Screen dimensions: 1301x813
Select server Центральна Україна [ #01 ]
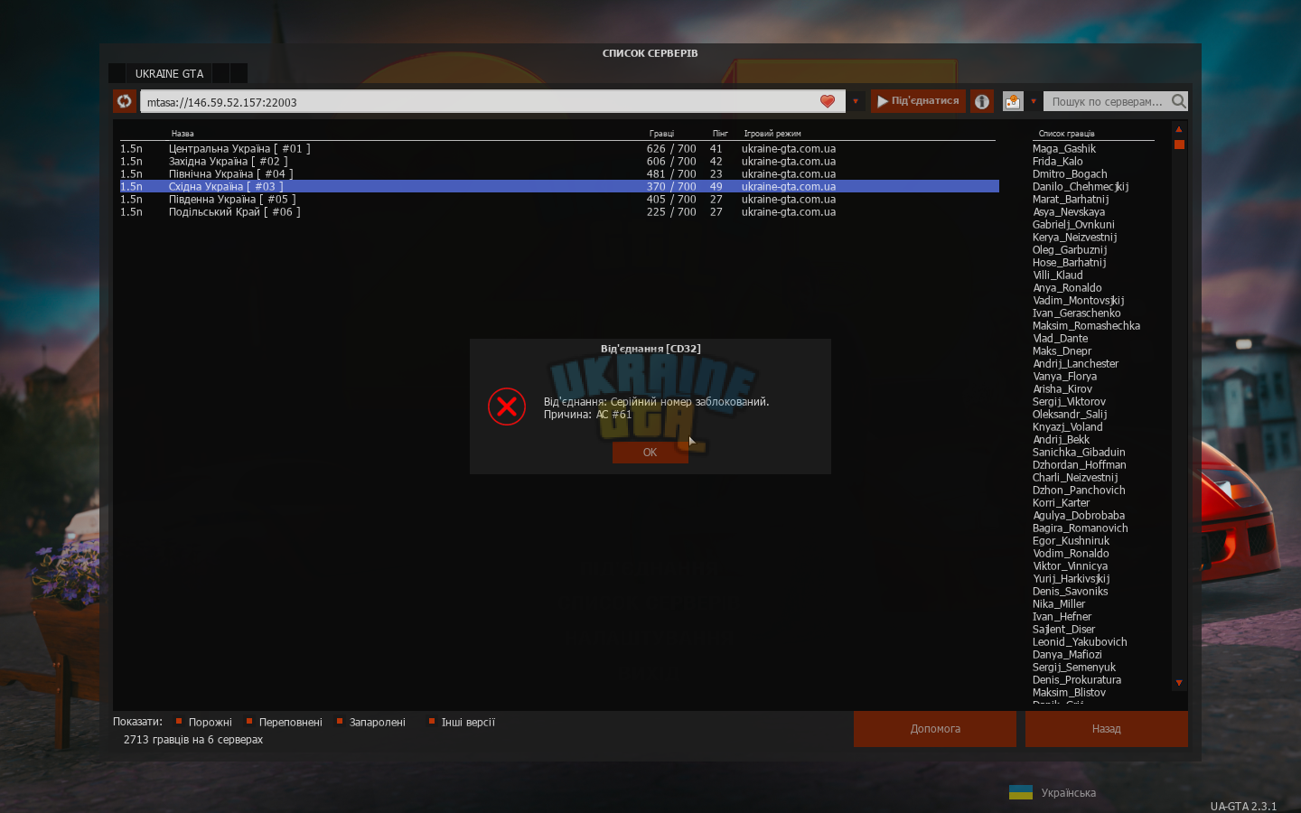559,148
